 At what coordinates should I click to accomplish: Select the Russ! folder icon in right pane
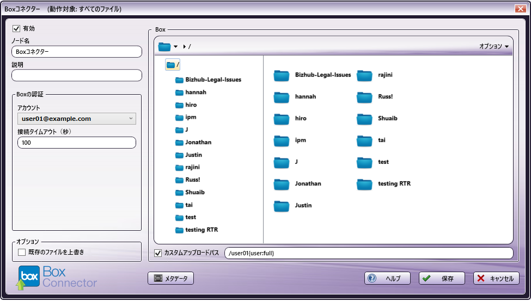tap(364, 97)
